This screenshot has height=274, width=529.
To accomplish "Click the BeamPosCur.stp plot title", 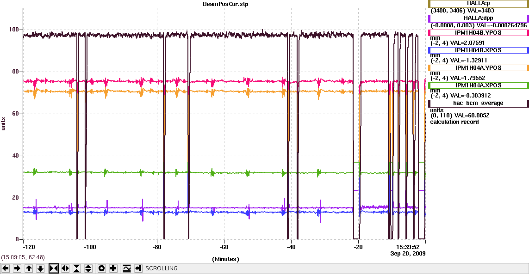I will point(226,4).
